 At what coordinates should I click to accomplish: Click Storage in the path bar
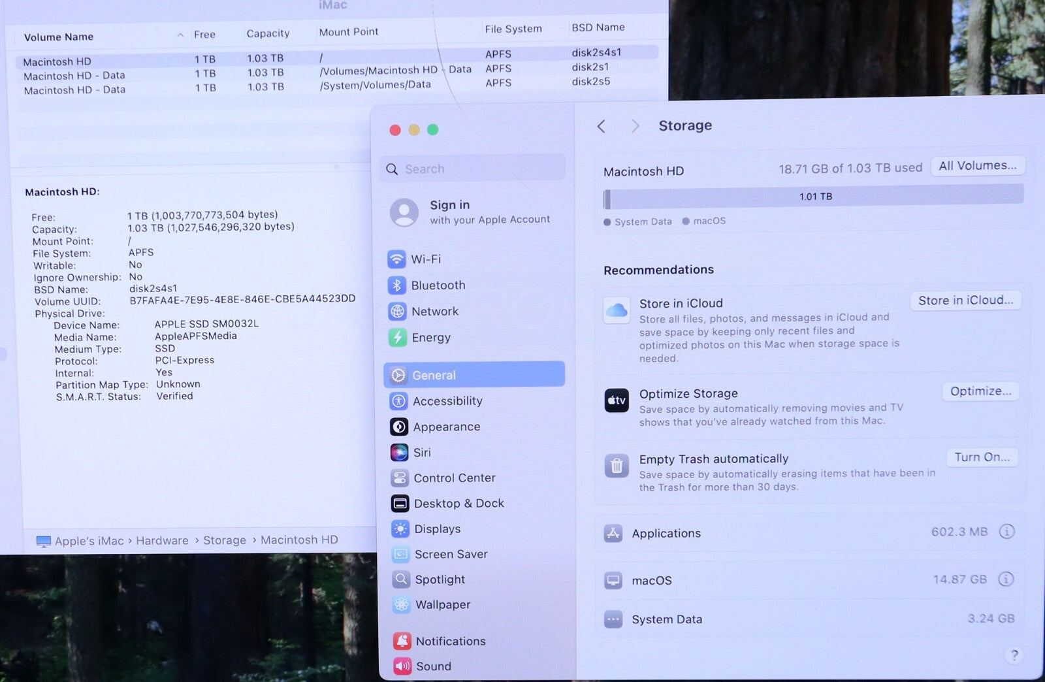tap(225, 540)
